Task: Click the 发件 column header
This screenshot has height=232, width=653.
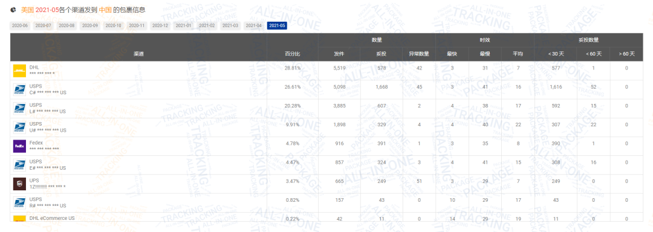Action: coord(339,54)
